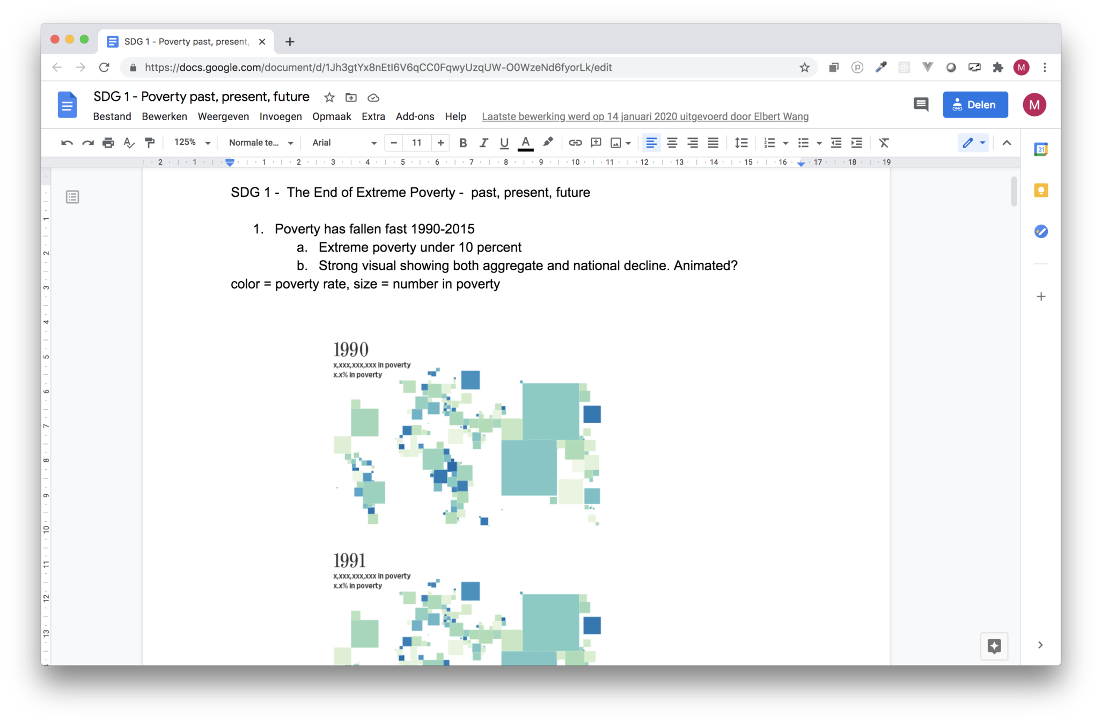Click the Clear formatting icon
This screenshot has width=1102, height=724.
click(884, 143)
